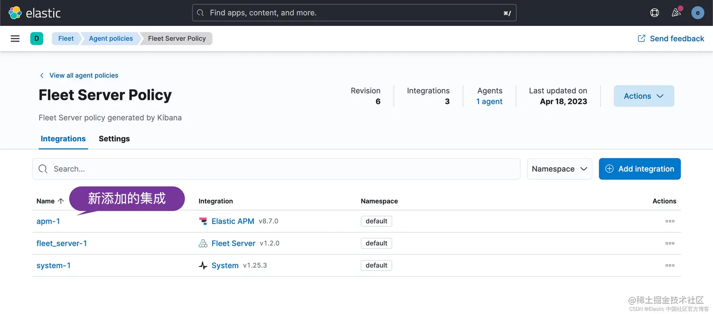
Task: Switch to the Integrations tab
Action: (x=63, y=139)
